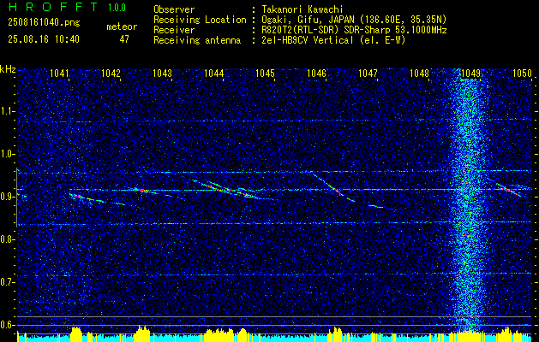Click observer name Takanori Kawachi
Viewport: 539px width, 342px height.
tap(302, 9)
